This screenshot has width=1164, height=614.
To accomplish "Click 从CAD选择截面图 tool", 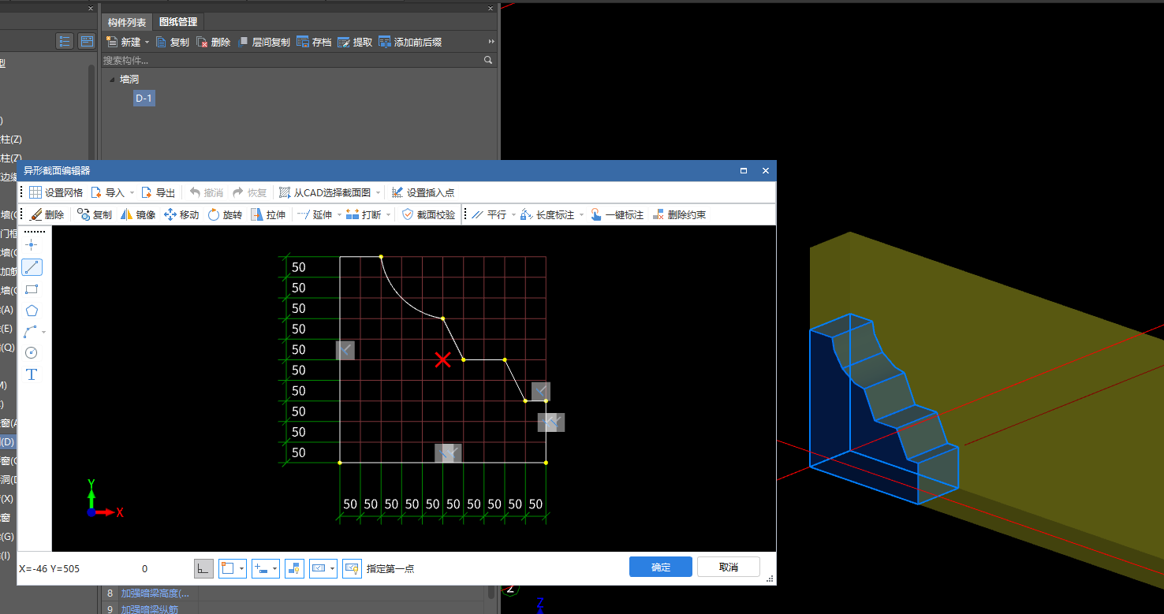I will (x=325, y=192).
